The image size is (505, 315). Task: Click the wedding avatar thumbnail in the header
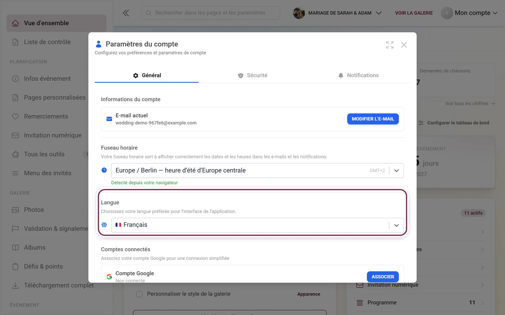tap(299, 13)
